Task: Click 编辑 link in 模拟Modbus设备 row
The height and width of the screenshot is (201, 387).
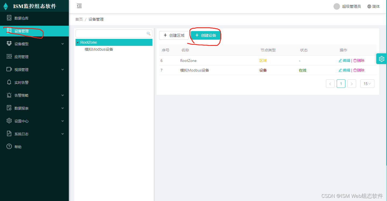Action: [346, 70]
